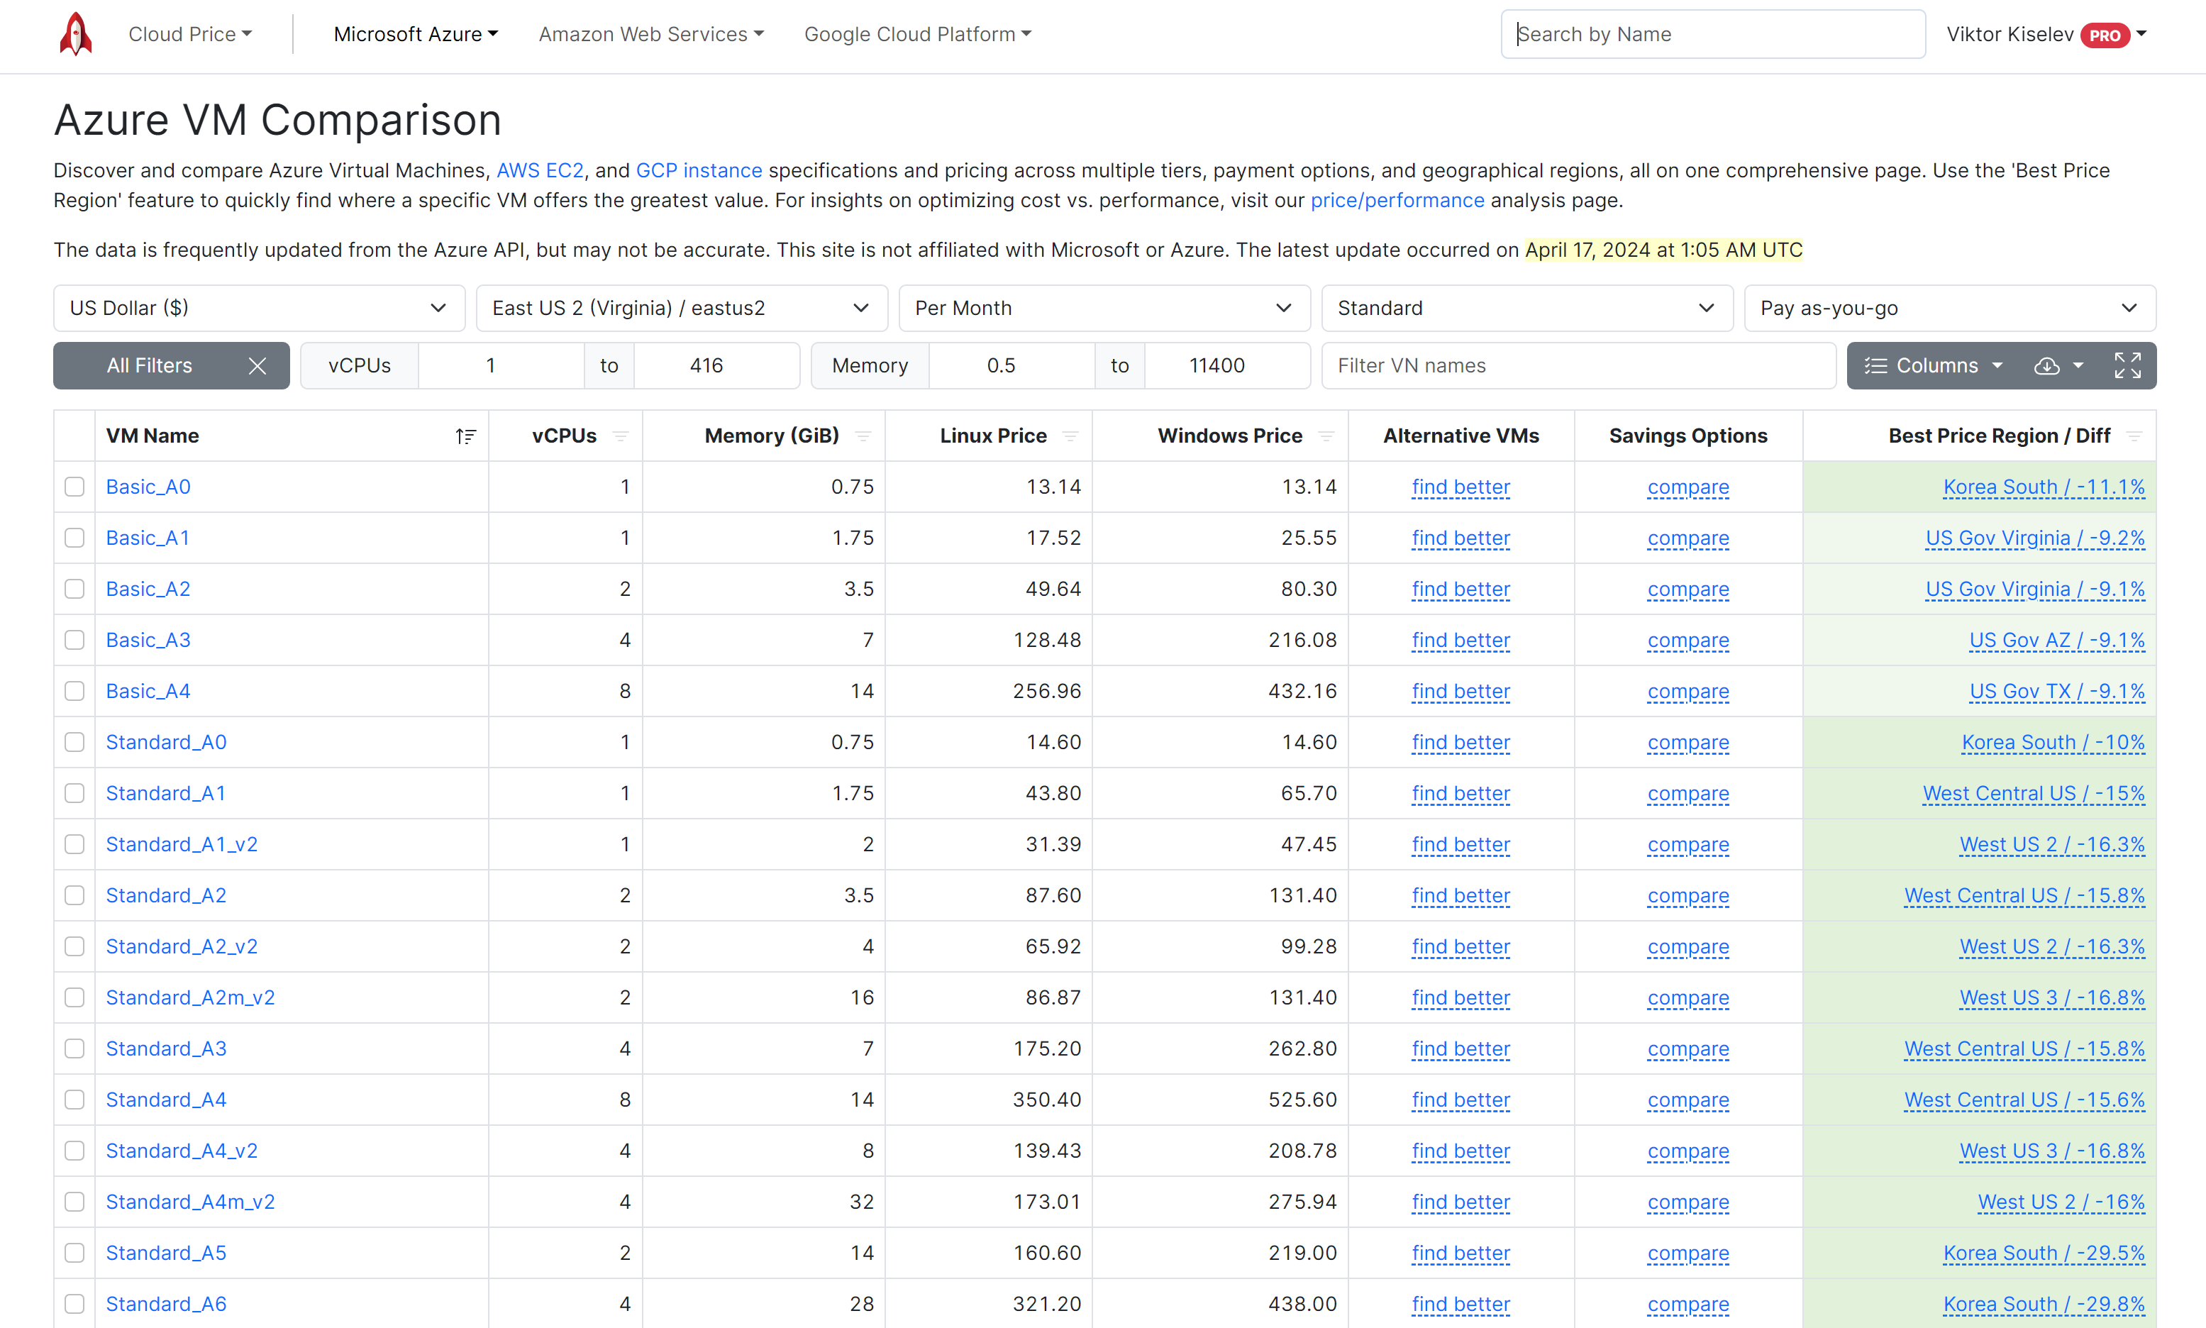
Task: Open West US 2 / -16% link
Action: pyautogui.click(x=2061, y=1202)
